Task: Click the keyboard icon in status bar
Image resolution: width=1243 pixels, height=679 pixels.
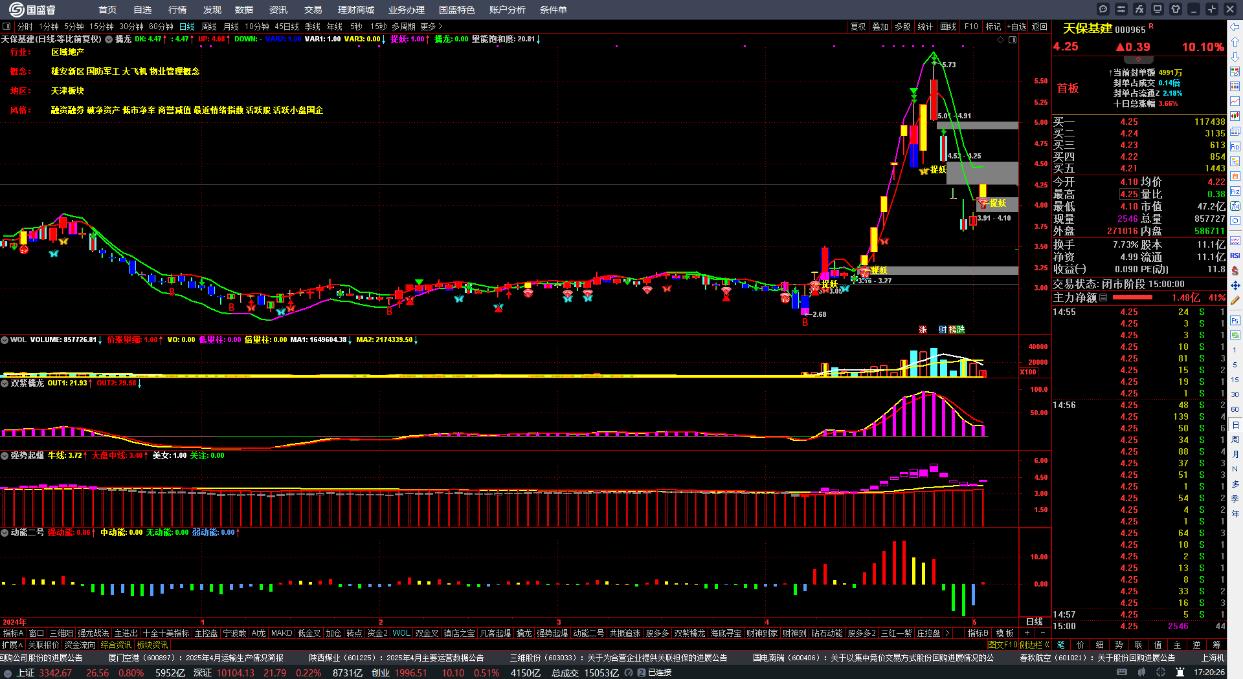Action: coord(1122,673)
